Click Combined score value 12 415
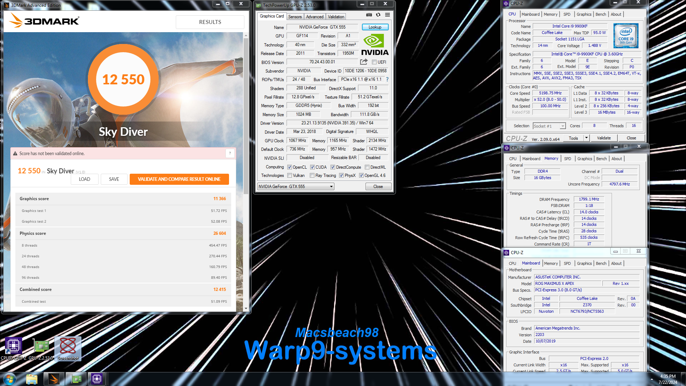 click(220, 289)
